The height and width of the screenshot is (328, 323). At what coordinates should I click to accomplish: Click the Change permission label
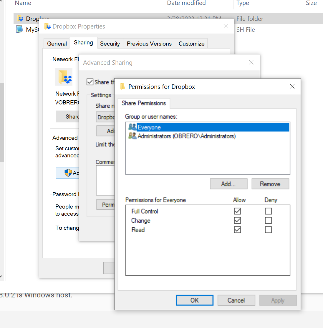(x=141, y=221)
